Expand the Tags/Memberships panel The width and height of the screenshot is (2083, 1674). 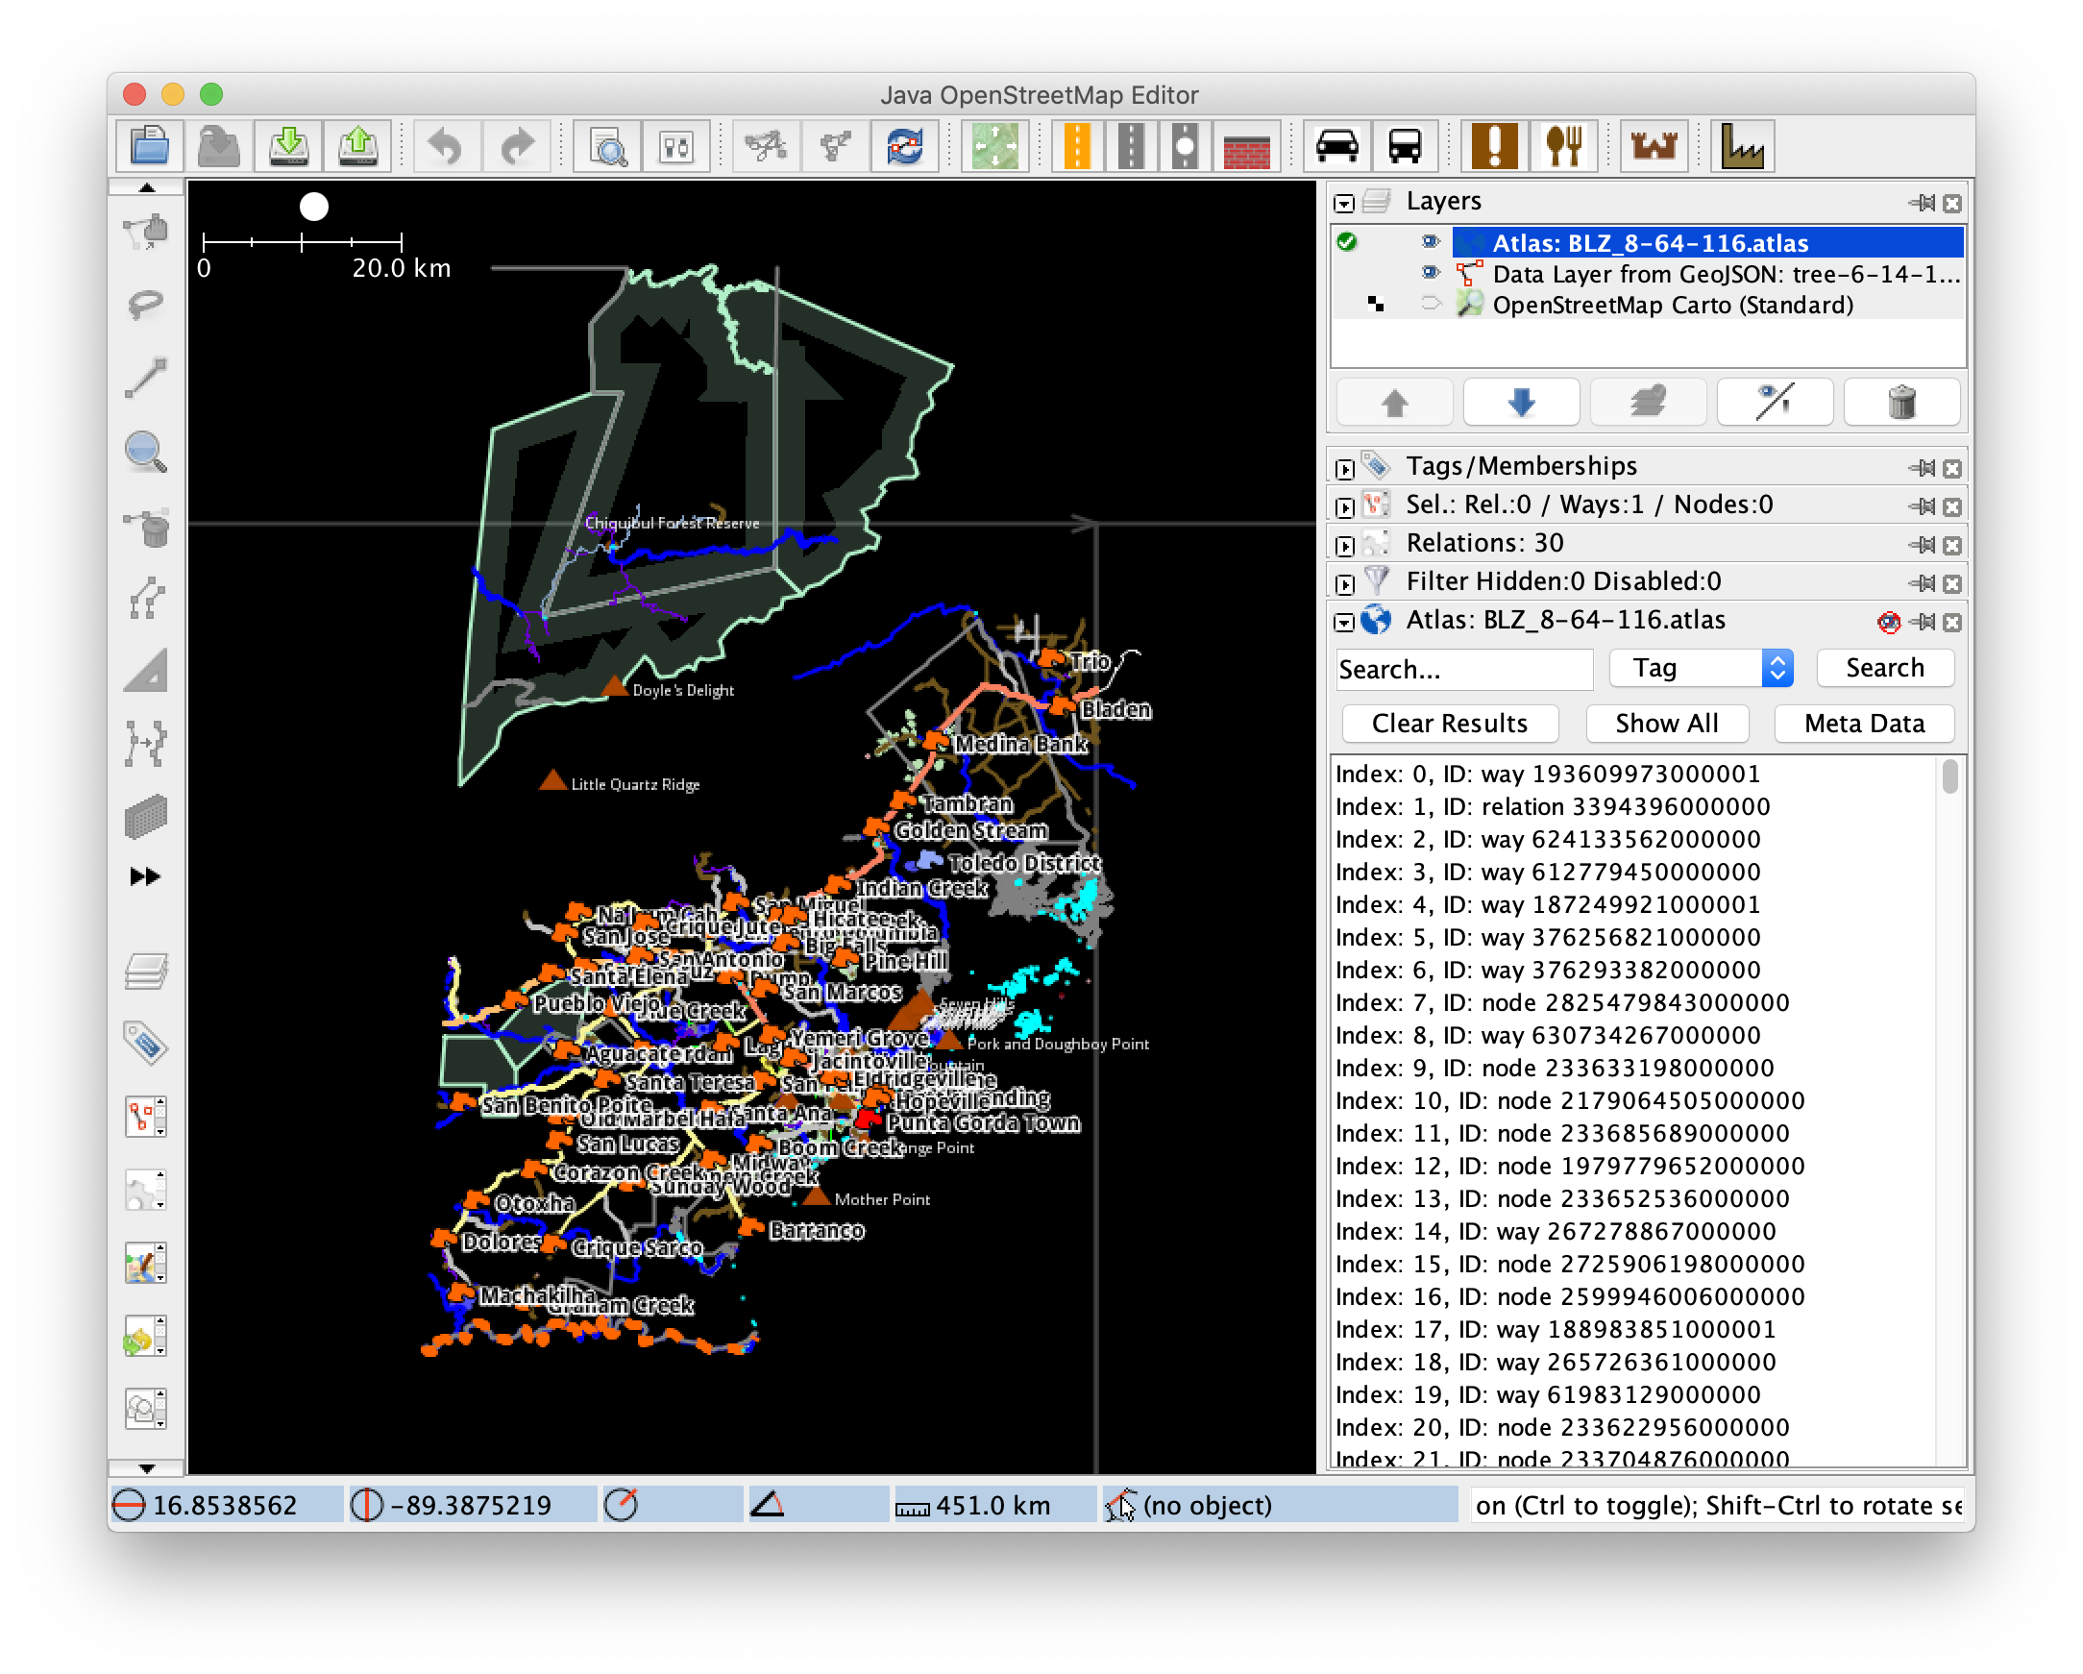(x=1344, y=469)
